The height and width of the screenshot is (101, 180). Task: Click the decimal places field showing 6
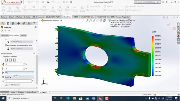click(18, 81)
